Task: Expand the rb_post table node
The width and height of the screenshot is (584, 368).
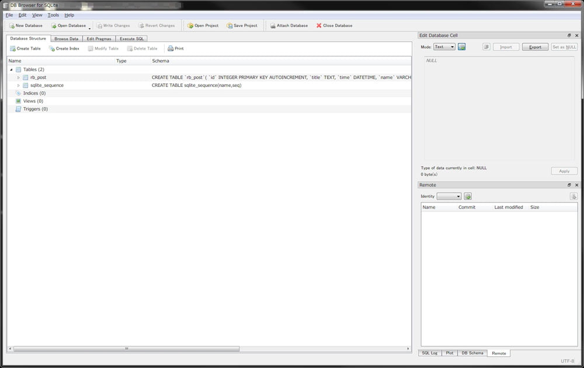Action: 18,78
